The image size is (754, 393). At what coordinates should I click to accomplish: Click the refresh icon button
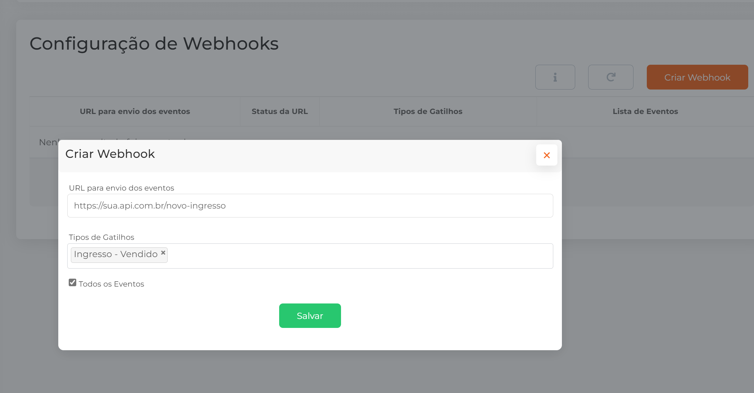point(610,77)
